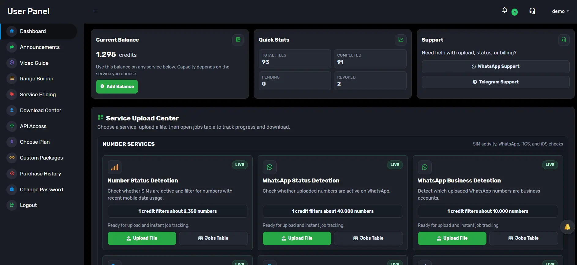577x265 pixels.
Task: Click LIVE badge on WhatsApp Status Detection
Action: tap(395, 165)
